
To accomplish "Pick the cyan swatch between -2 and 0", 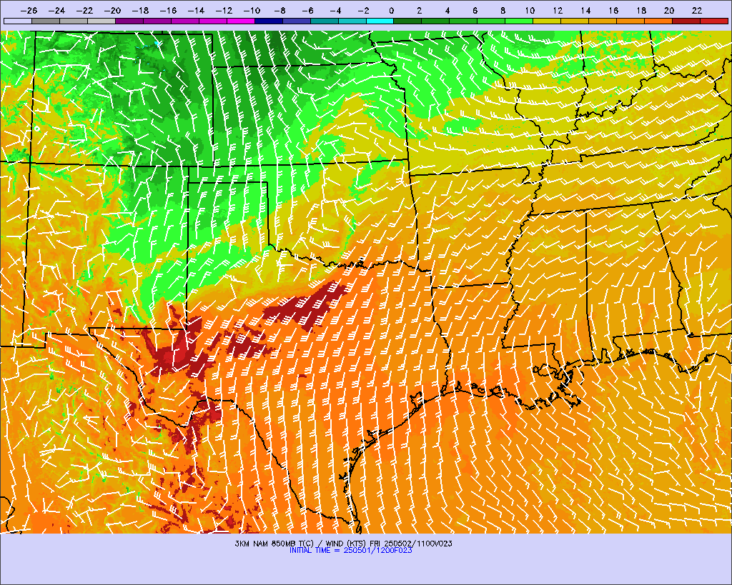I will click(x=380, y=21).
